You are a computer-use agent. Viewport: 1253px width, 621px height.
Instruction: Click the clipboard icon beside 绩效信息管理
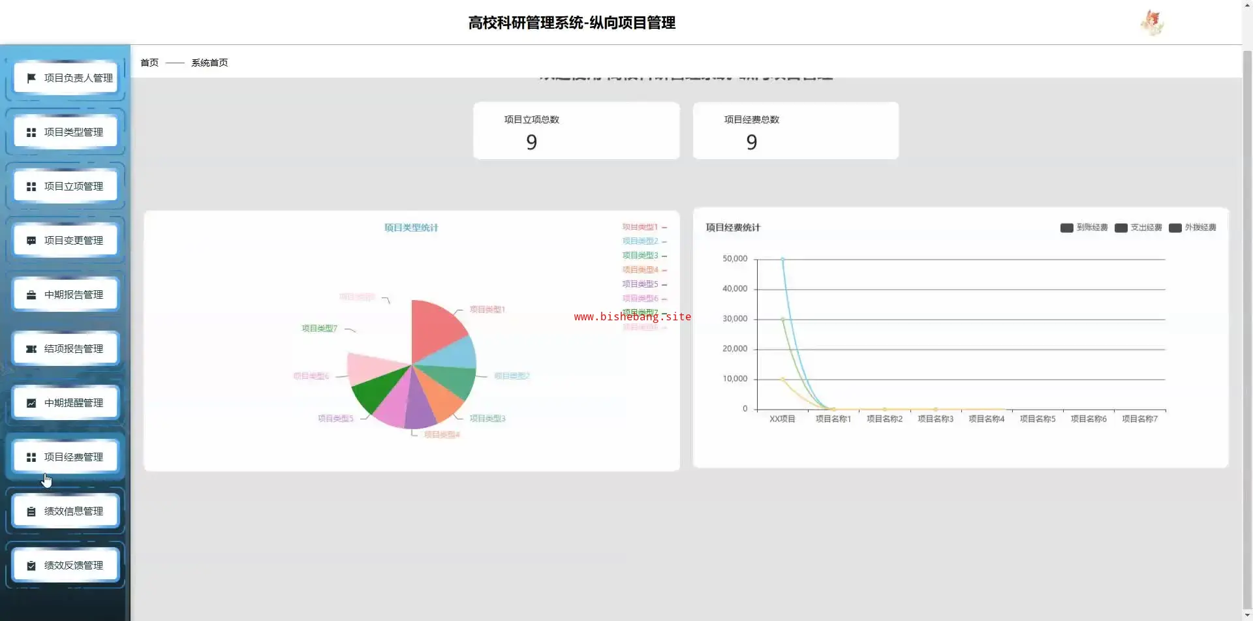coord(31,511)
